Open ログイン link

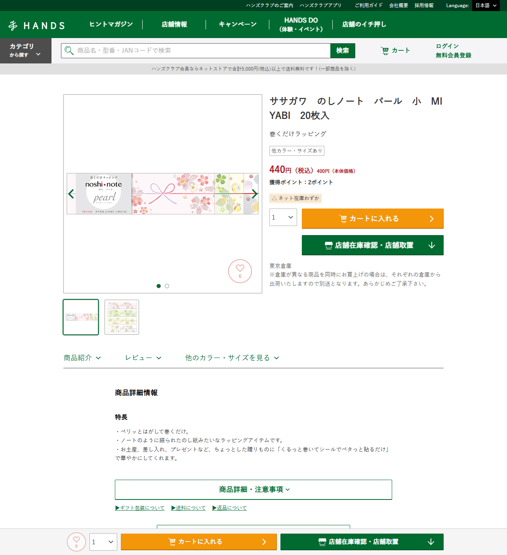pyautogui.click(x=447, y=46)
